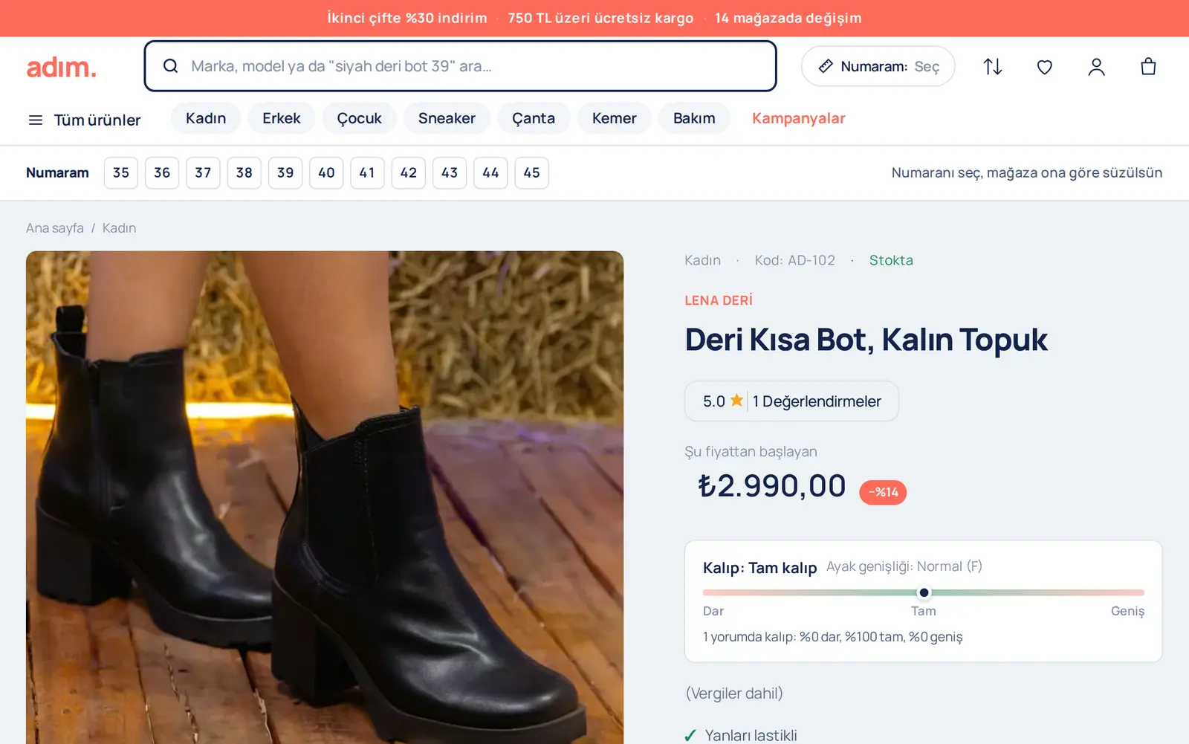Open the favorites heart icon
Screen dimensions: 1189x744
1045,67
